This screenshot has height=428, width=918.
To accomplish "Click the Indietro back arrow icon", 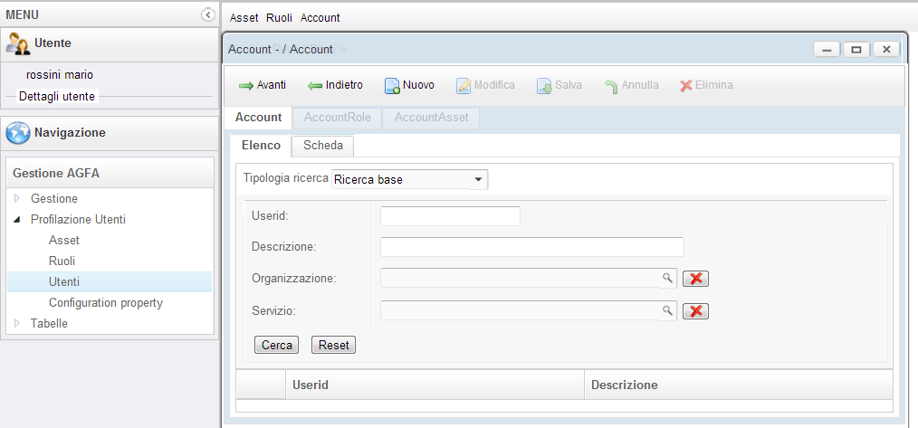I will coord(315,86).
